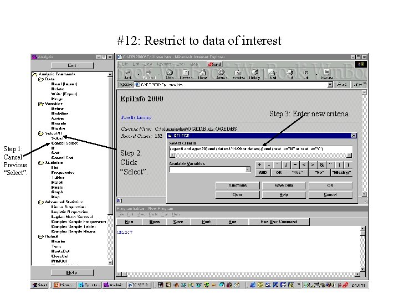
Task: Open the File menu in Program Editor
Action: (121, 214)
